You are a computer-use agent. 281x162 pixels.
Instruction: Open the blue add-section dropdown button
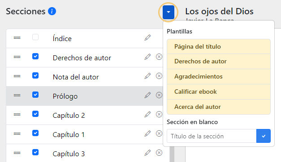[169, 12]
